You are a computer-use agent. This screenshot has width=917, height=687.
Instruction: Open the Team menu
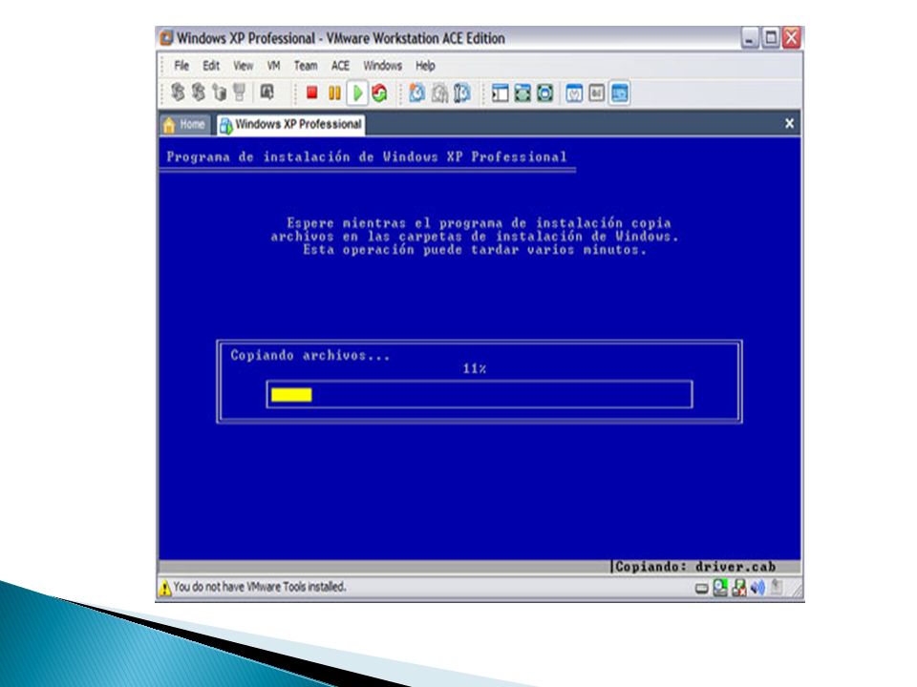click(x=306, y=66)
